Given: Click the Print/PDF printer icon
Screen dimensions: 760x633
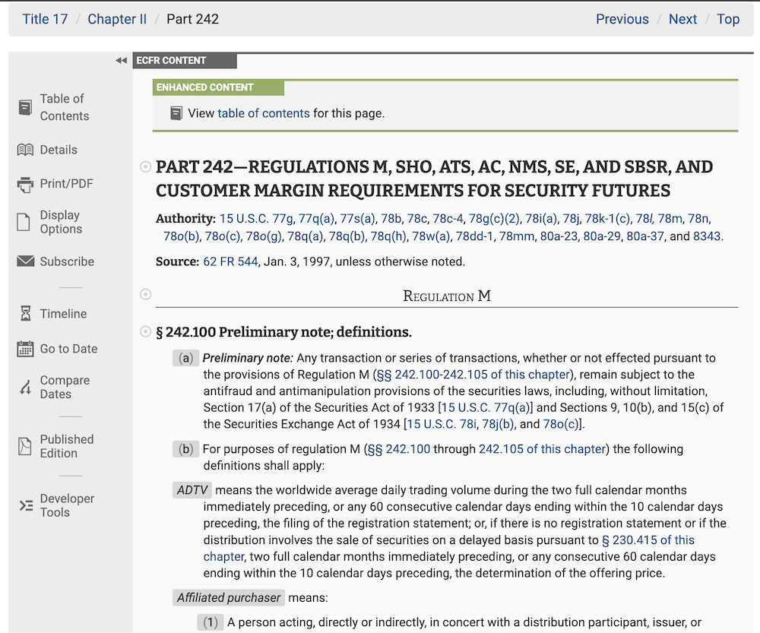Looking at the screenshot, I should (x=25, y=184).
